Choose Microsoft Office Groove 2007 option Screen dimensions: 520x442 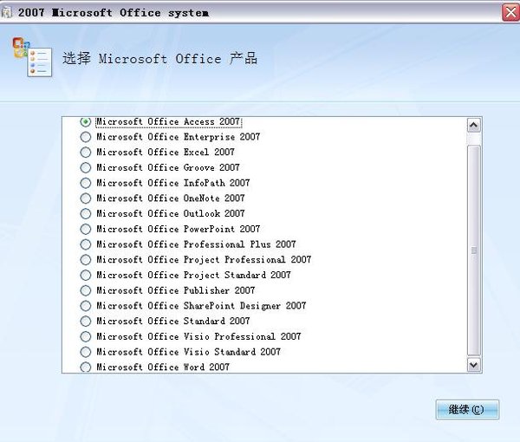tap(85, 167)
